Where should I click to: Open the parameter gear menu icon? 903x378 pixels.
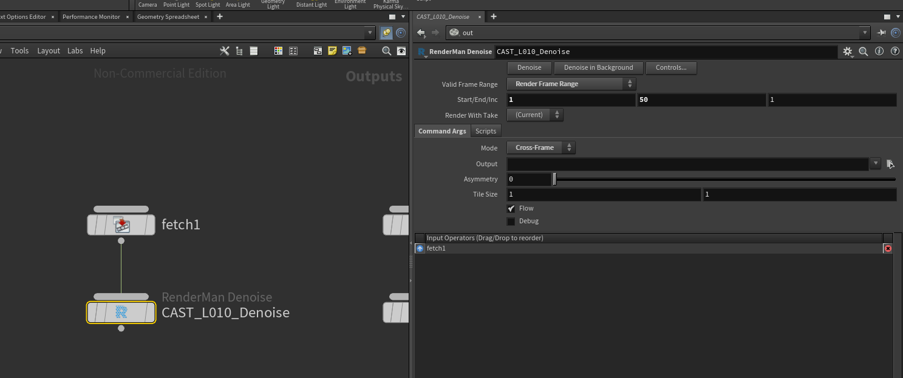[x=848, y=52]
